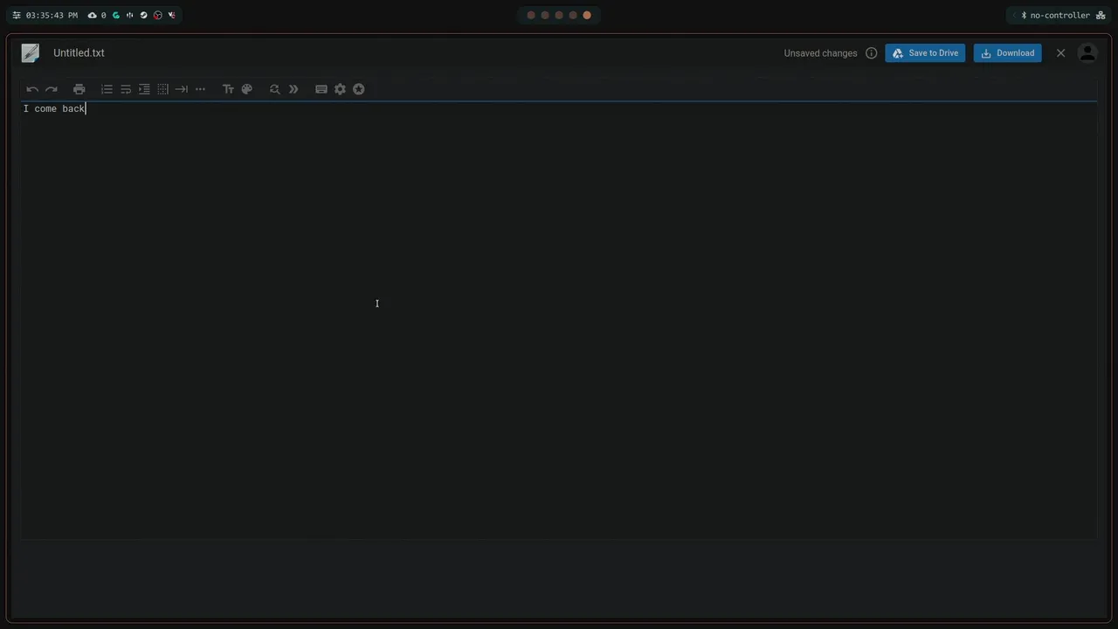Screen dimensions: 1118x629
Task: Close the editor with X
Action: (x=1060, y=53)
